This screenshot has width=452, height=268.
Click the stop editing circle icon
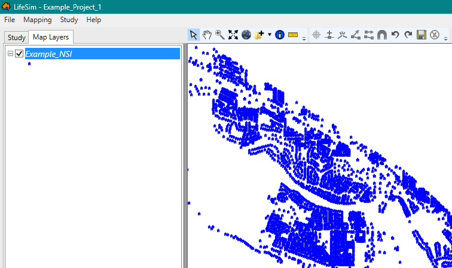[435, 35]
